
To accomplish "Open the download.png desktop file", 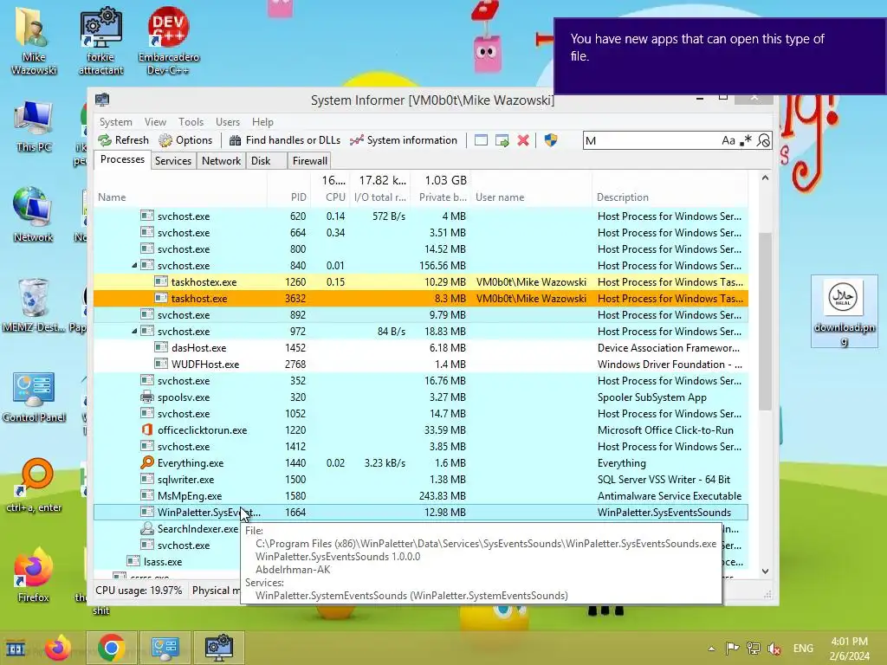I will coord(844,311).
